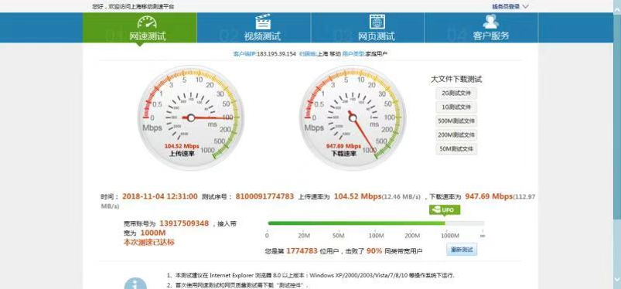The width and height of the screenshot is (621, 289).
Task: Click the 104.52 Mbps value in results line
Action: click(357, 196)
